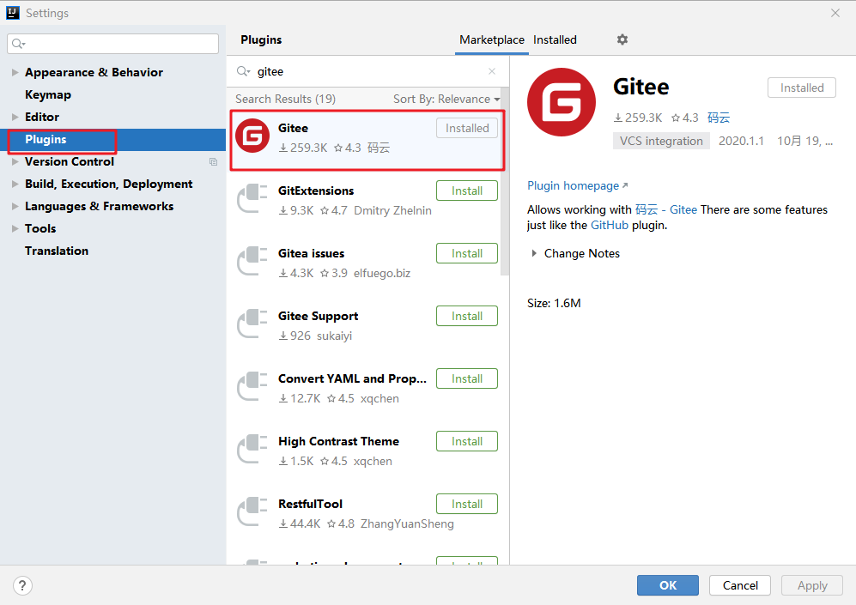Expand the Change Notes section
Image resolution: width=856 pixels, height=605 pixels.
[x=534, y=253]
